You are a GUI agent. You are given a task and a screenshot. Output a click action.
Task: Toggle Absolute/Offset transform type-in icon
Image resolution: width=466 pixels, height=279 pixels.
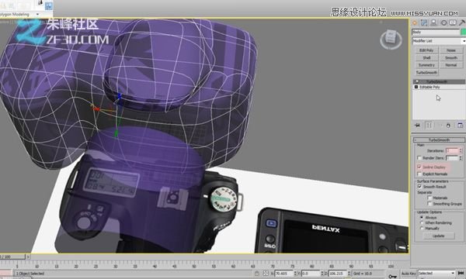coord(266,274)
